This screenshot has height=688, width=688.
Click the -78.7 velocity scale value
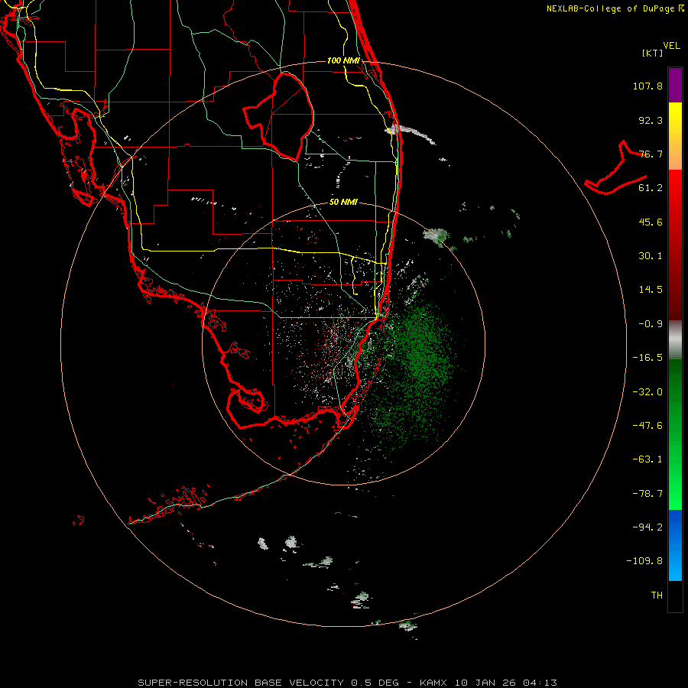tap(647, 494)
